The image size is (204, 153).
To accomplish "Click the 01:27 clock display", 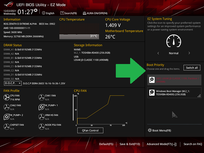I will 25,12.
